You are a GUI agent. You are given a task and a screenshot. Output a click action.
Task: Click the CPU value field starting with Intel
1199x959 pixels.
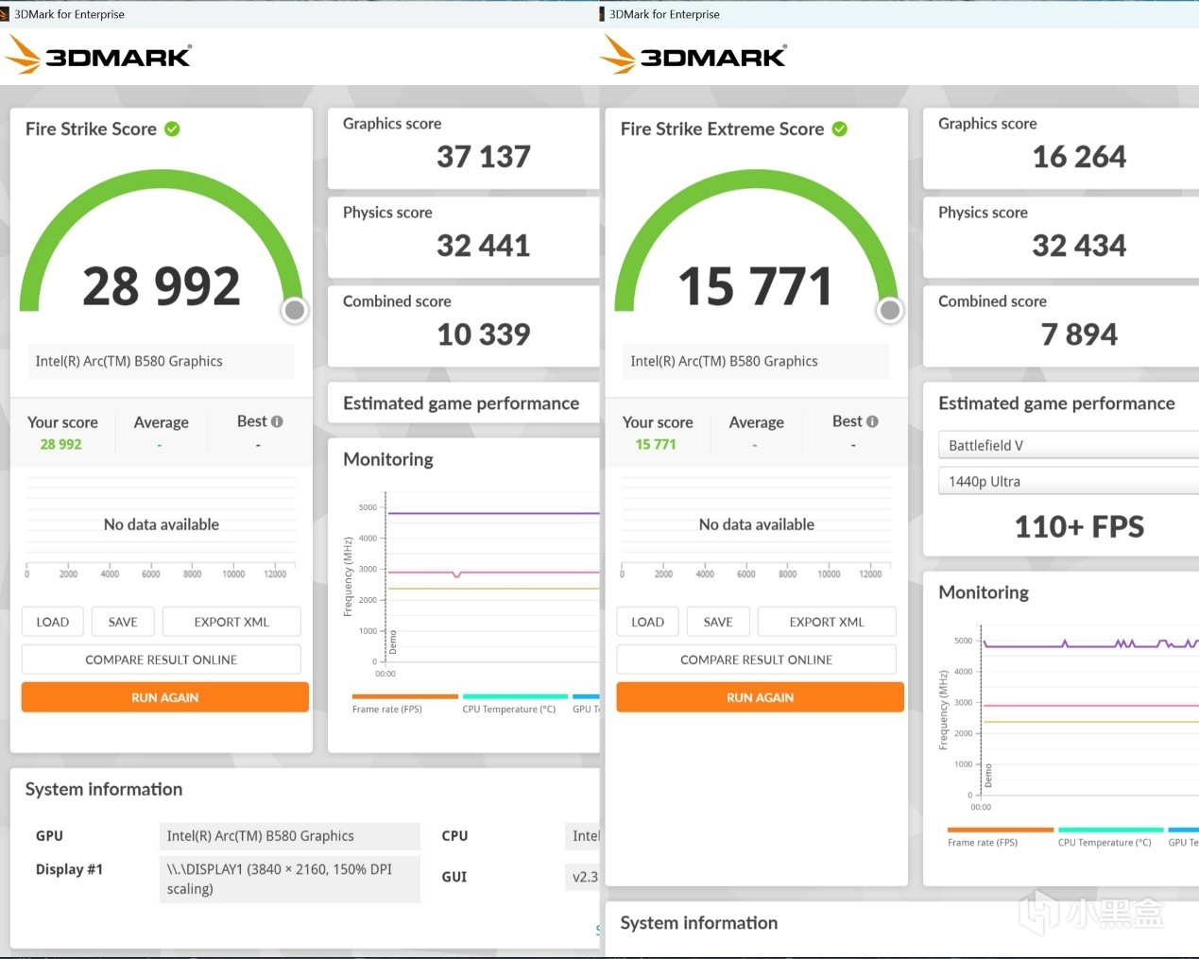pyautogui.click(x=583, y=836)
